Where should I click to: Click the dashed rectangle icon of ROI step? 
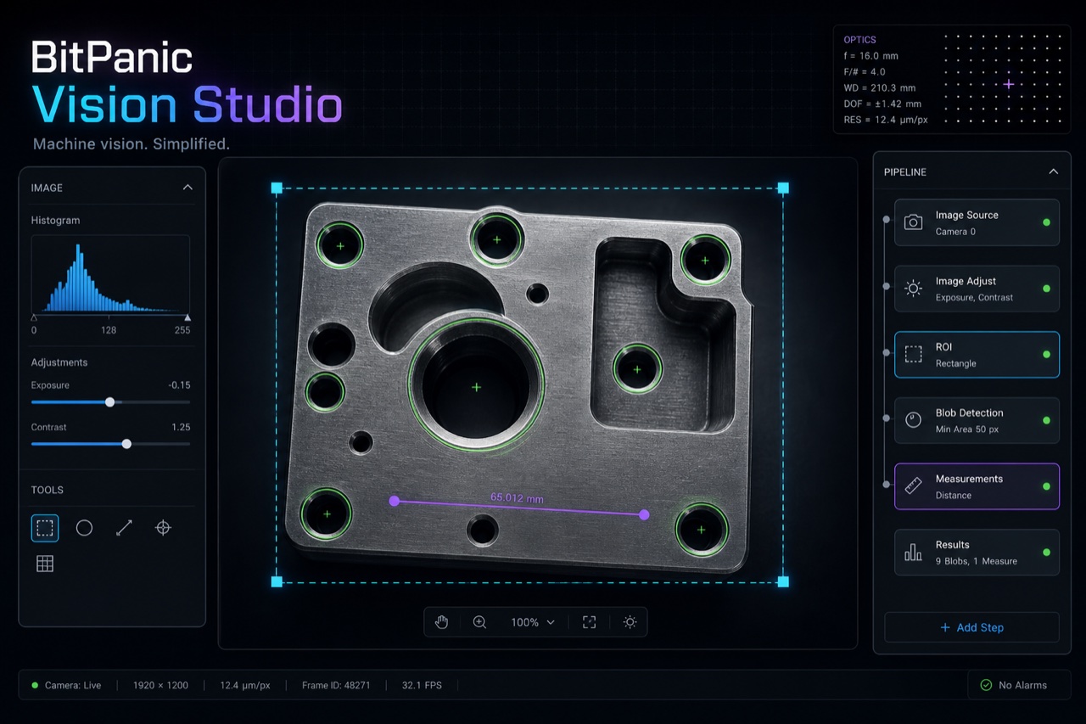pyautogui.click(x=913, y=355)
